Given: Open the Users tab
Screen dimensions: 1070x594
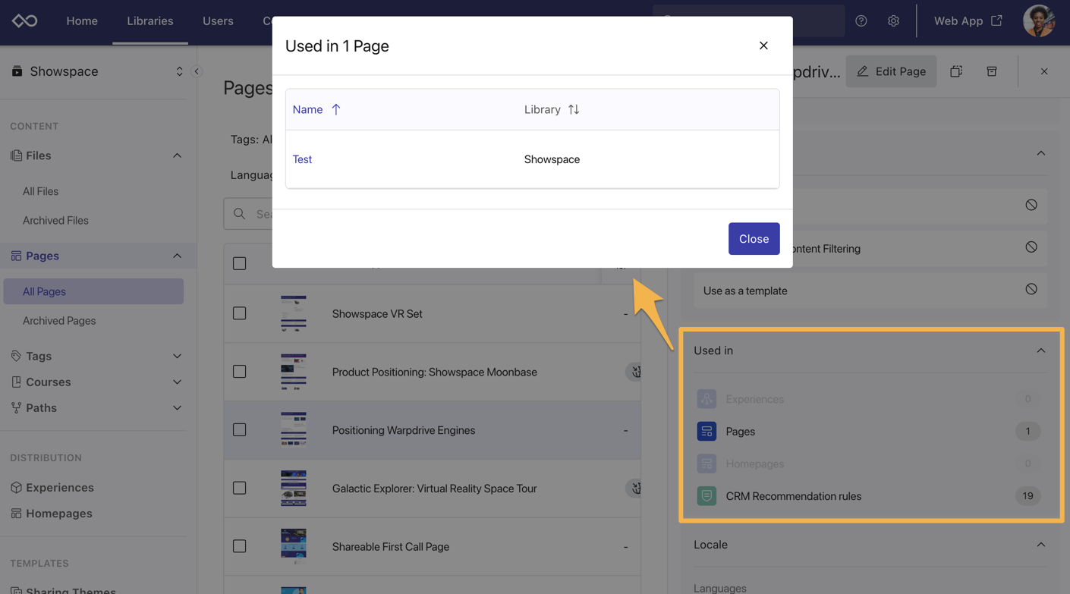Looking at the screenshot, I should (x=218, y=21).
